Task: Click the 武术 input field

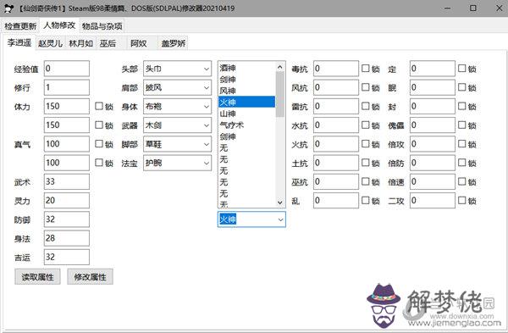Action: coord(67,181)
